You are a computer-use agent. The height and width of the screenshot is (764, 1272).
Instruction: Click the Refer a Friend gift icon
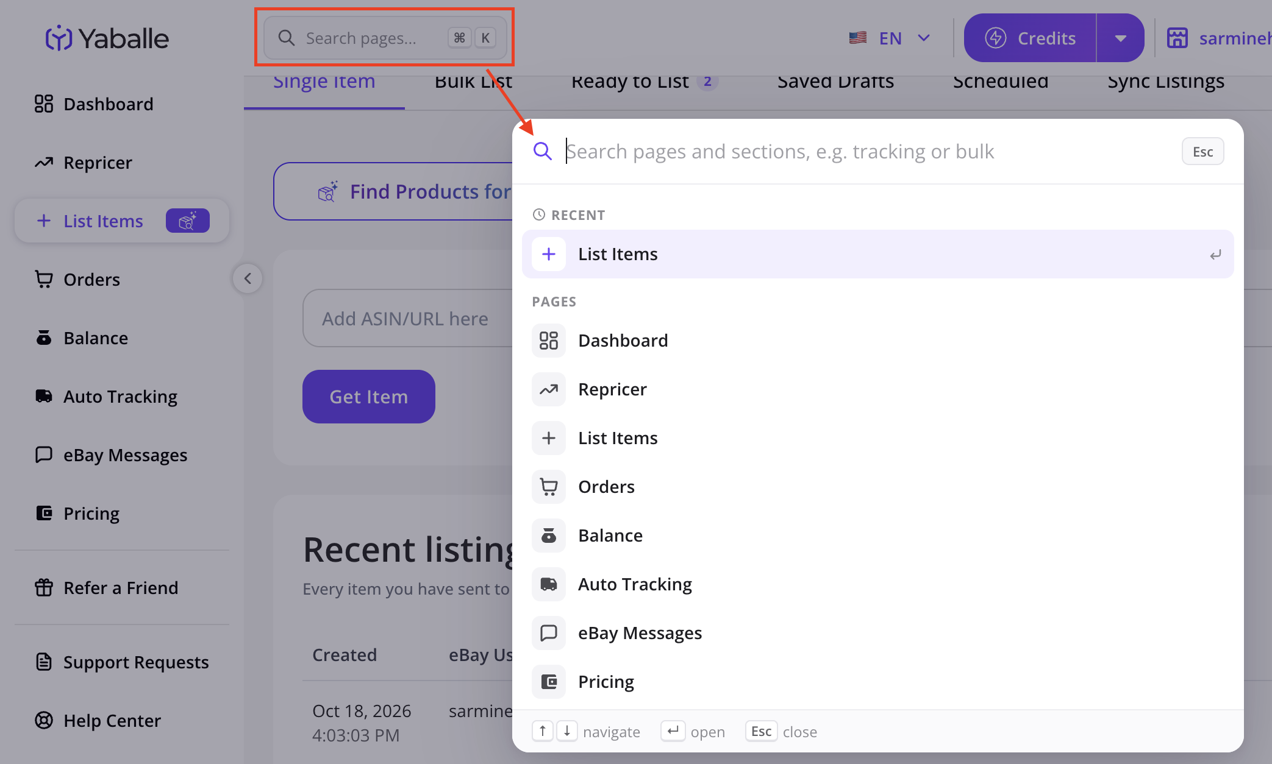(x=44, y=588)
